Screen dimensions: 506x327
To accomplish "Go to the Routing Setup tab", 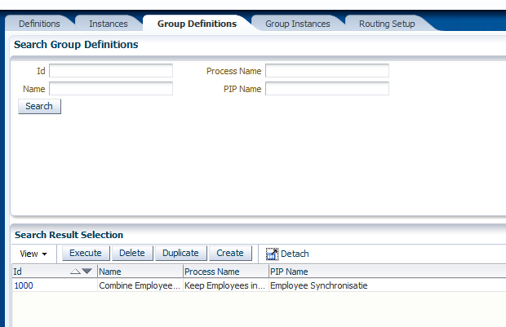I will pos(387,24).
